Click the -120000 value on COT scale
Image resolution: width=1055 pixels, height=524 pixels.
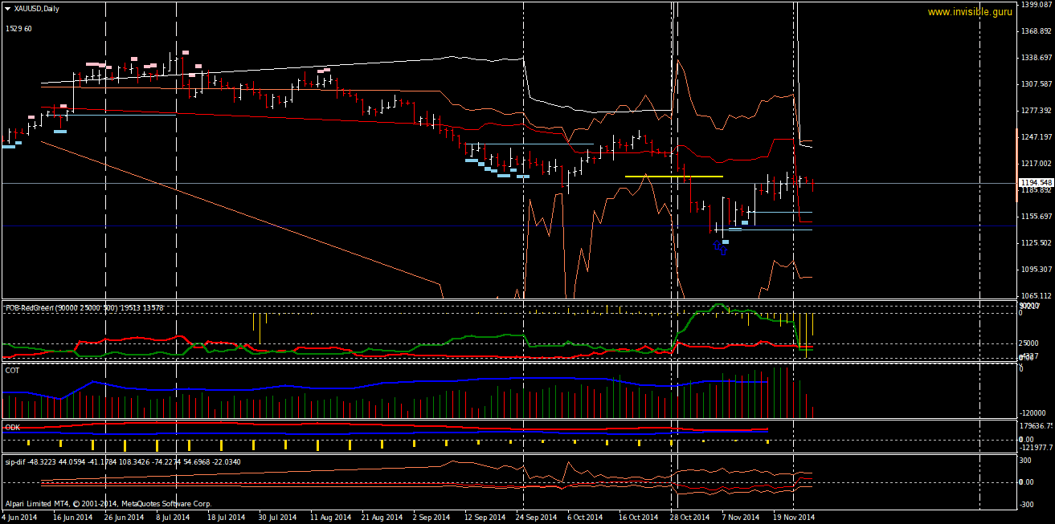(1033, 412)
